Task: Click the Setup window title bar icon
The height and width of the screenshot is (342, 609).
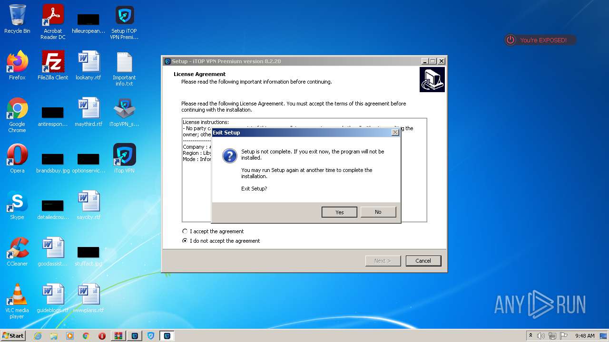Action: click(167, 61)
